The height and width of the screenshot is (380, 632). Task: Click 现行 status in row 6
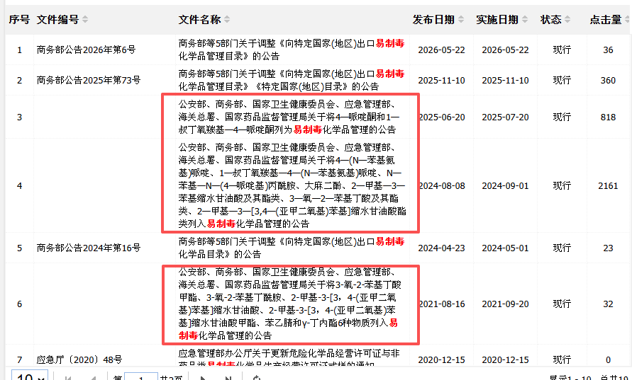point(562,304)
